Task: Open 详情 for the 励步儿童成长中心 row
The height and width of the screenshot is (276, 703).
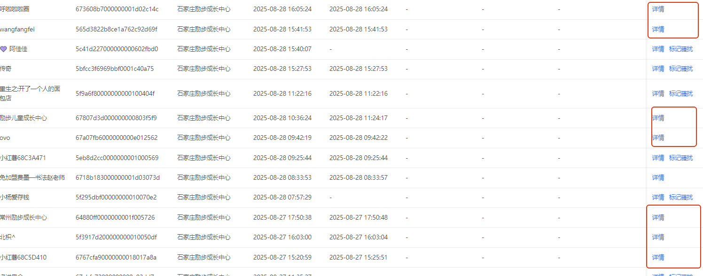Action: (658, 118)
